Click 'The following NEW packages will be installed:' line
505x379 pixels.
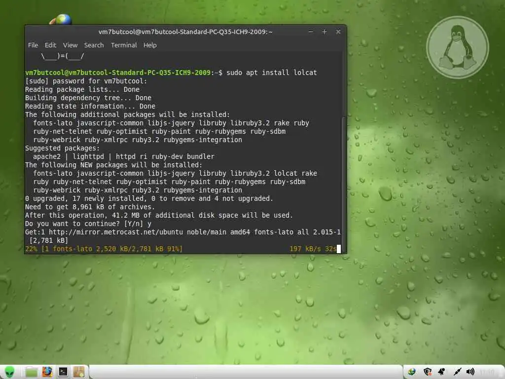coord(114,165)
